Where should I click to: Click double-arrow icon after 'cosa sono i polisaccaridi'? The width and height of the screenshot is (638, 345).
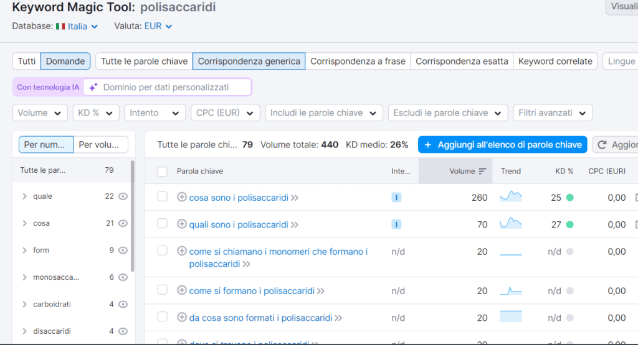coord(295,198)
